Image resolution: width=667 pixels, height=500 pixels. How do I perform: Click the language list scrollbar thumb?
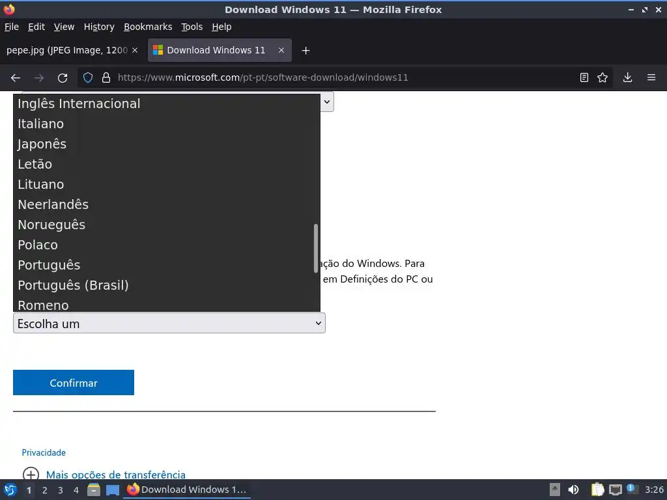point(316,248)
